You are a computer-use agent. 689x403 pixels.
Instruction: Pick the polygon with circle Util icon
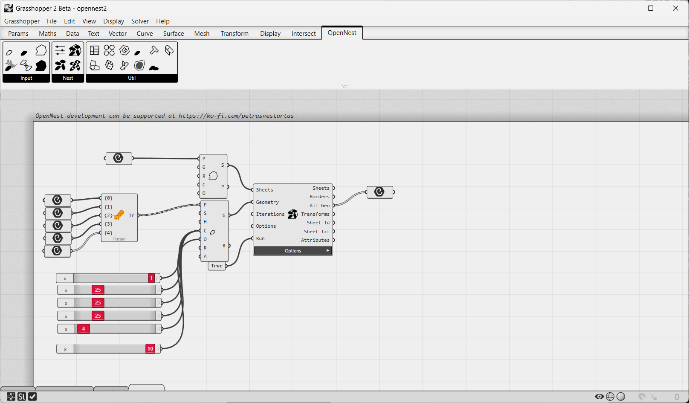(95, 65)
